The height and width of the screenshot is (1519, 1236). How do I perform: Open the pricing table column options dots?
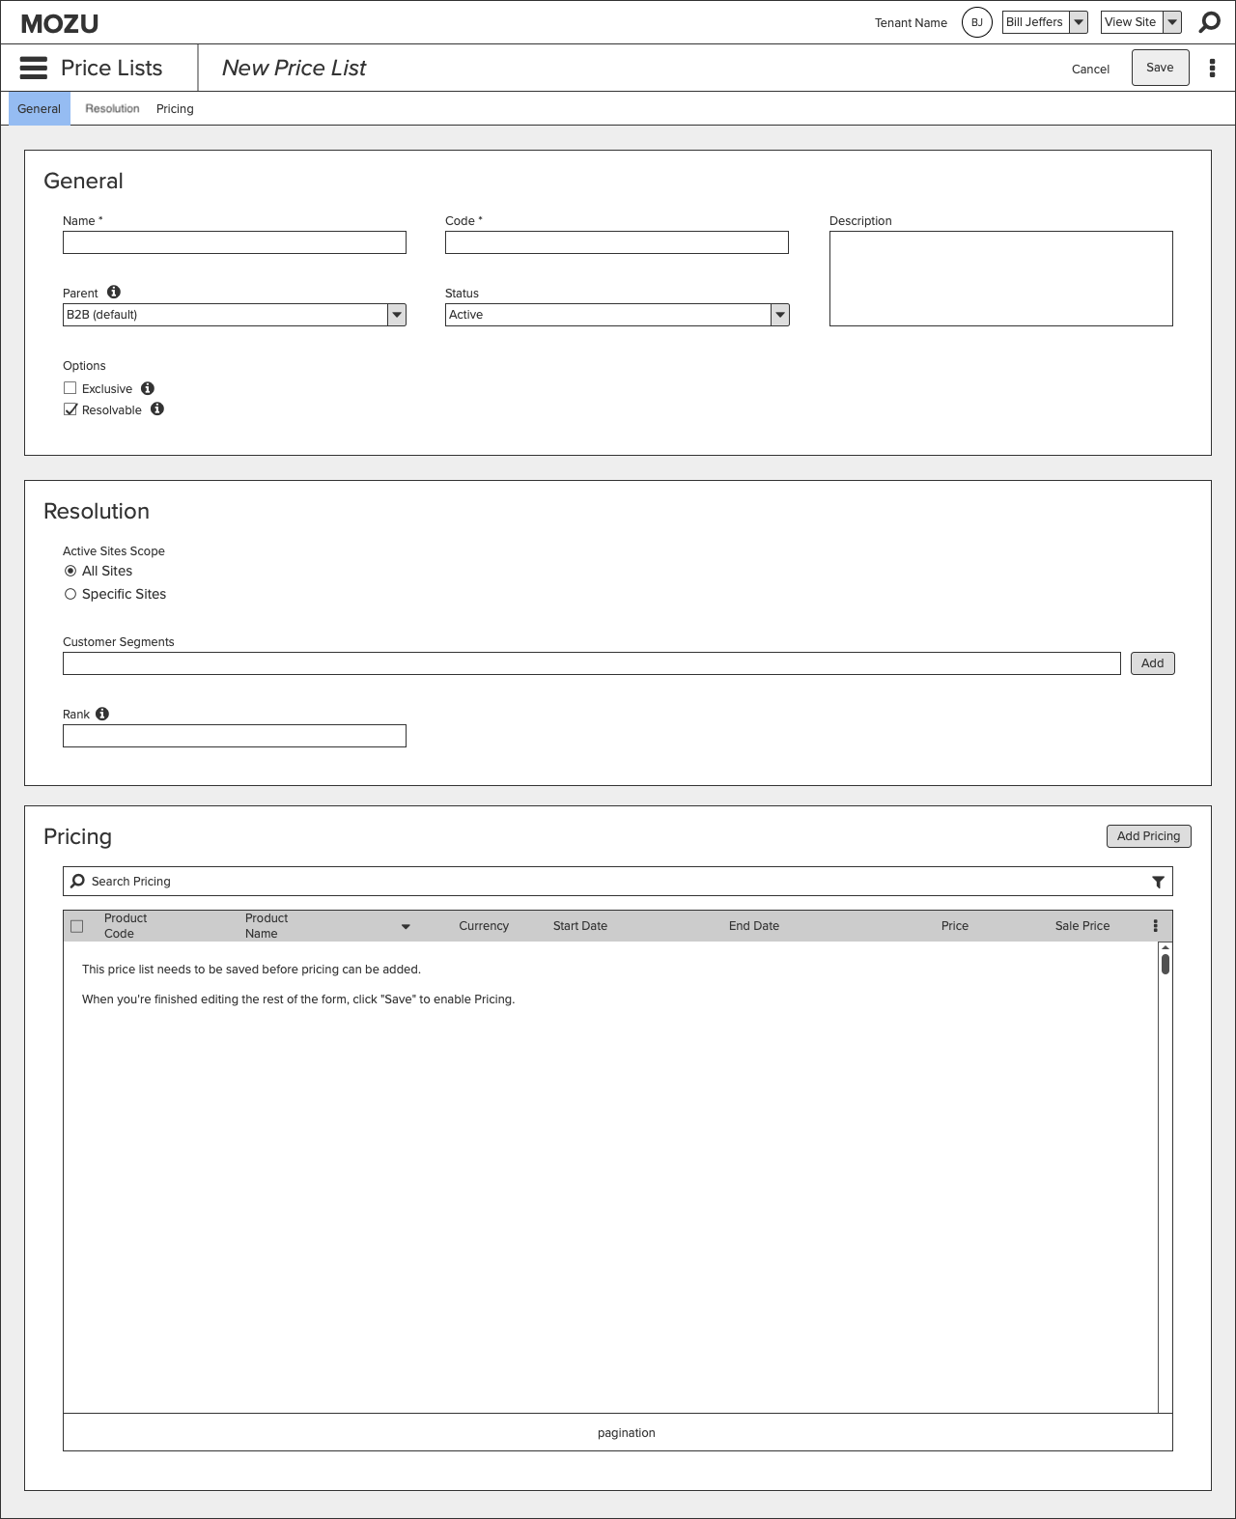coord(1155,925)
